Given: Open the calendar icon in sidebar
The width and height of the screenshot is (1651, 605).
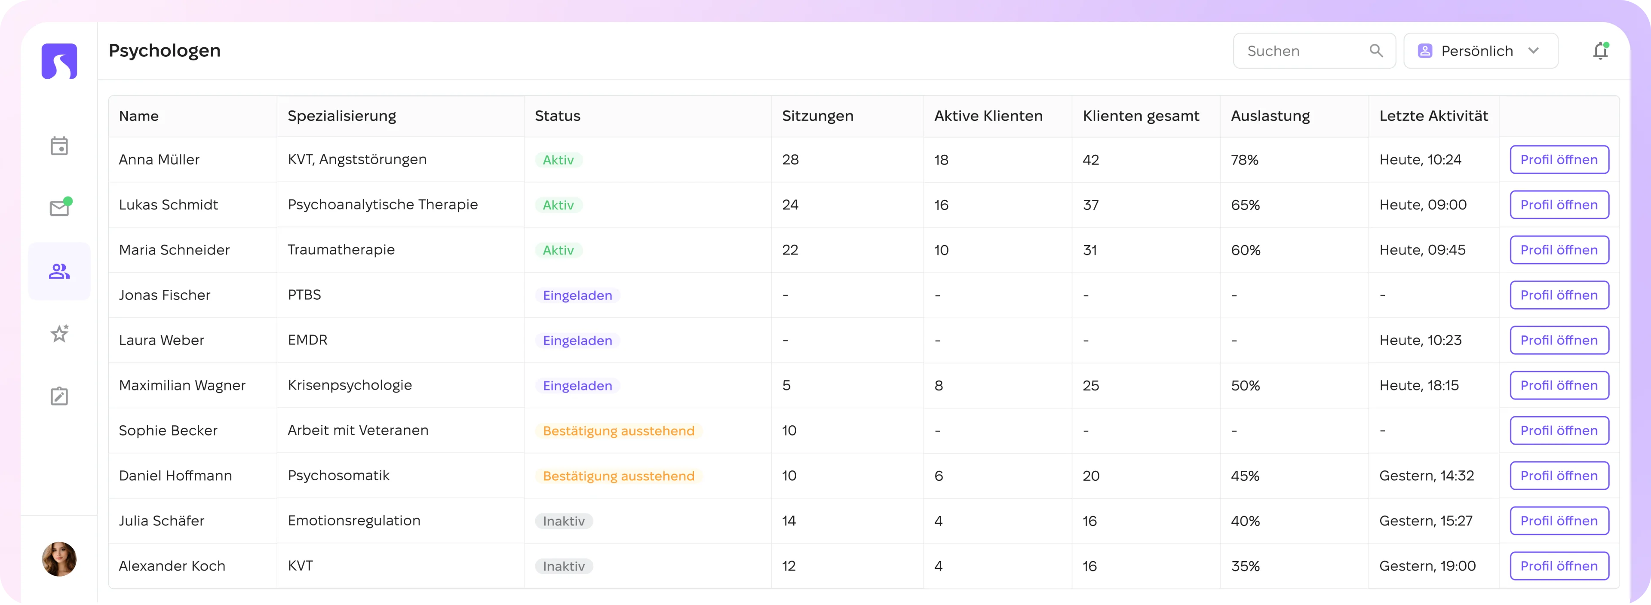Looking at the screenshot, I should click(59, 146).
